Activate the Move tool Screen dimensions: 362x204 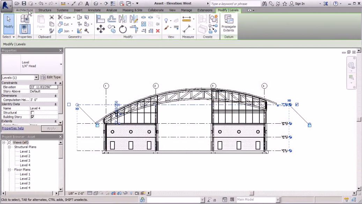click(101, 29)
